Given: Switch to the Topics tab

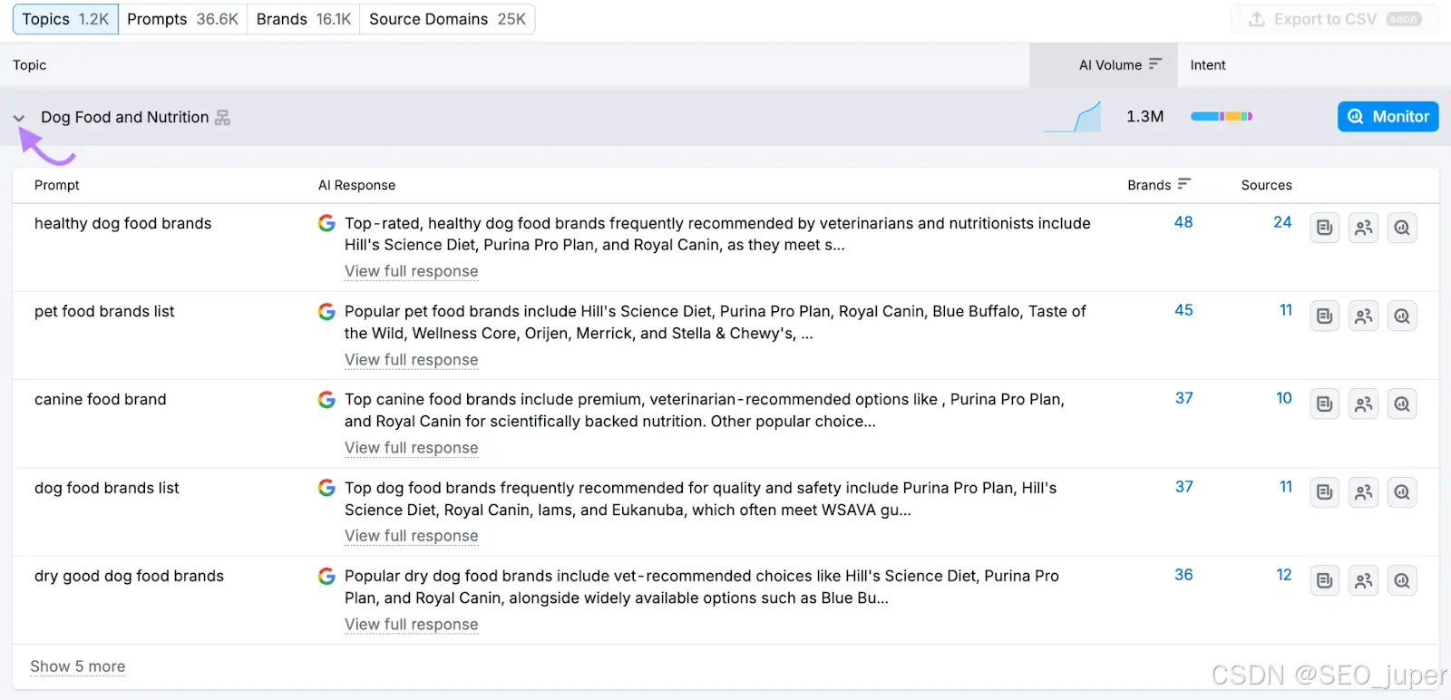Looking at the screenshot, I should pos(65,19).
